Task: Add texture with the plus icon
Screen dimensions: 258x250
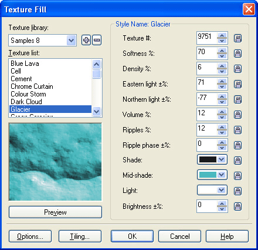Action: pyautogui.click(x=86, y=40)
